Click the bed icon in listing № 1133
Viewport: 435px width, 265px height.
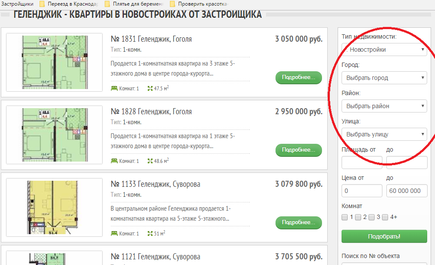click(114, 234)
